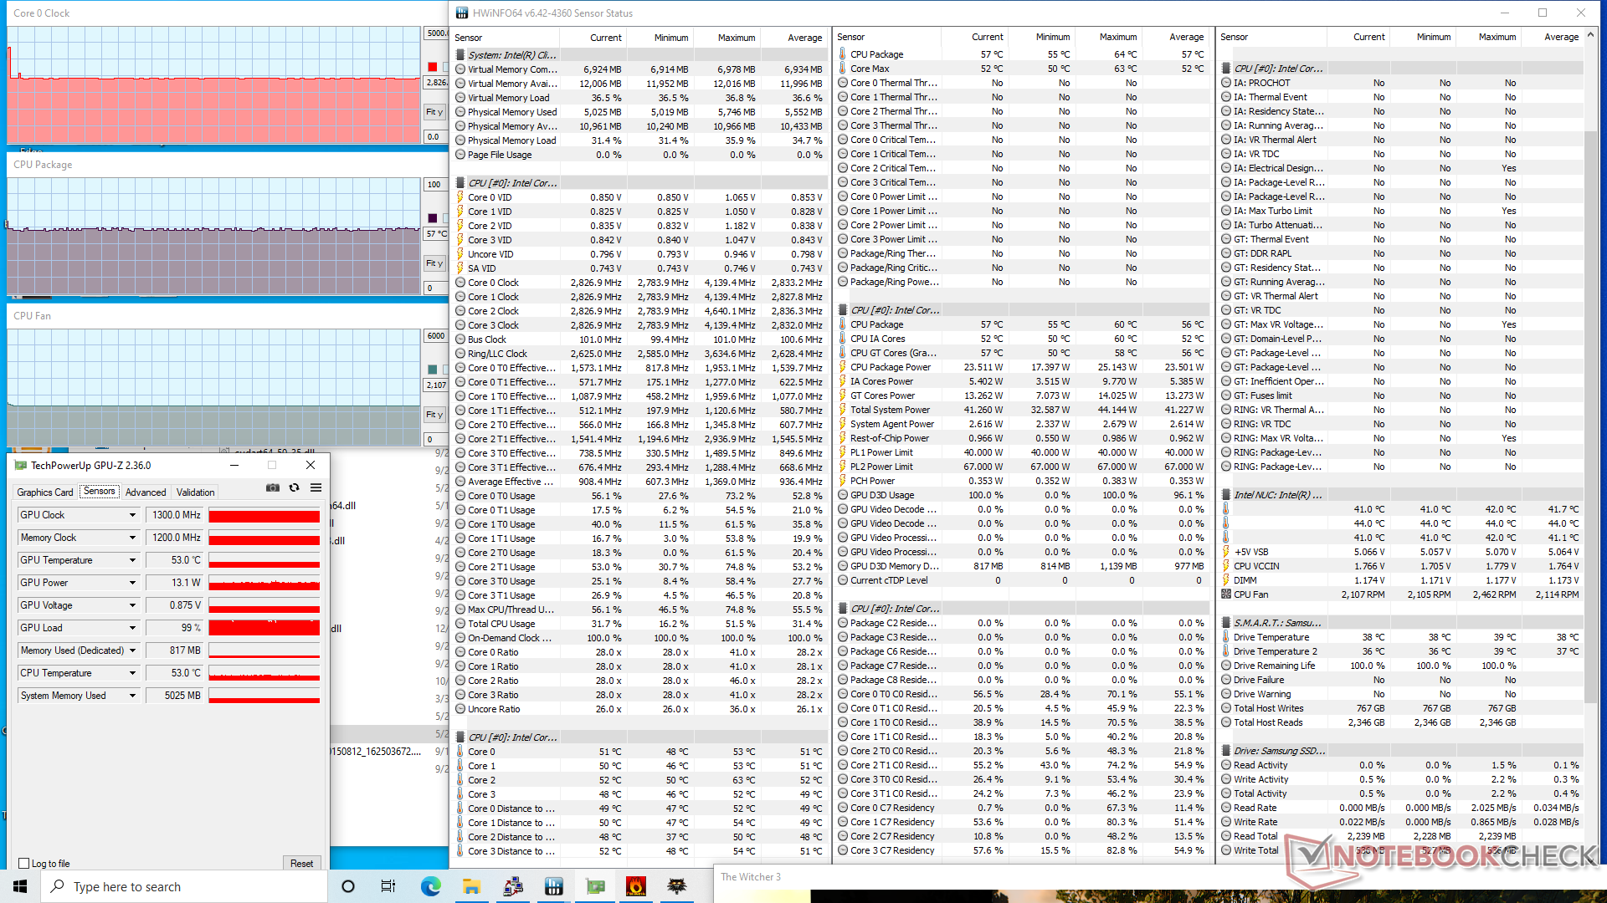Select the Ring/LLC Clock row
The image size is (1607, 903).
tap(639, 354)
